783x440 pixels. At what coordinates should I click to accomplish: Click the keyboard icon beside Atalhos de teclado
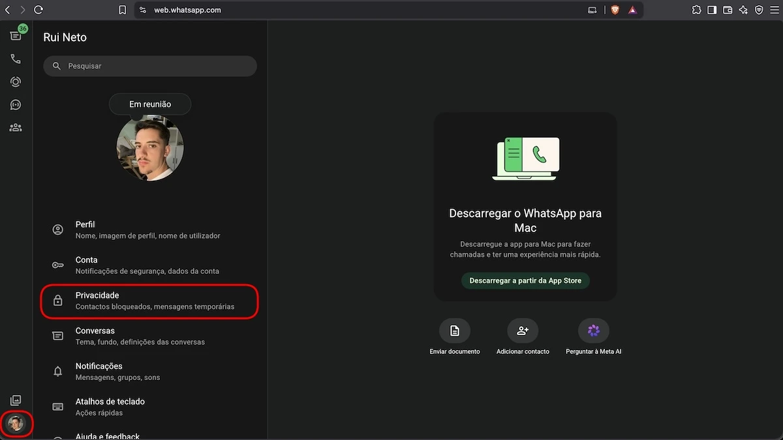click(x=58, y=407)
